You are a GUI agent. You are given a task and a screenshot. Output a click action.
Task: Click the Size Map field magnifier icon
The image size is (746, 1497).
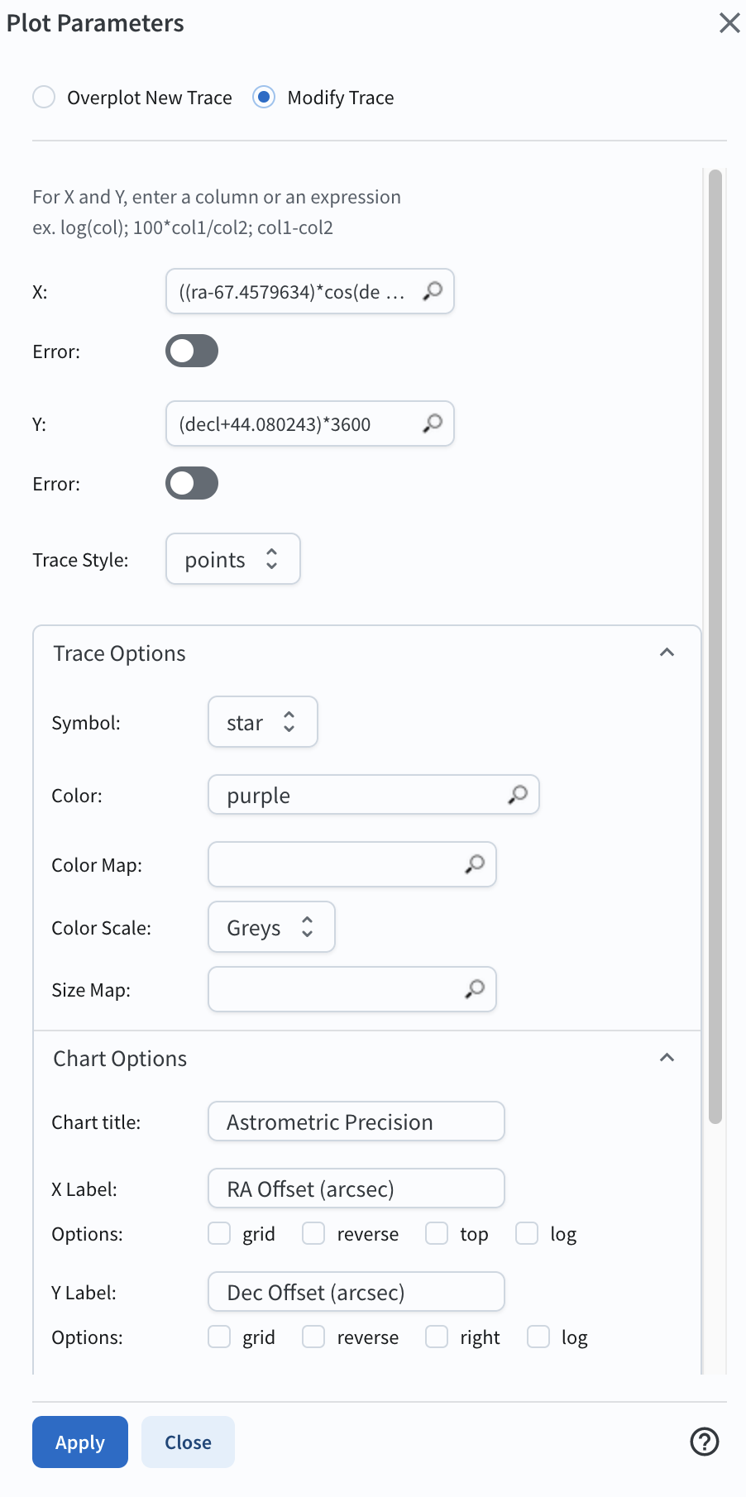click(475, 988)
